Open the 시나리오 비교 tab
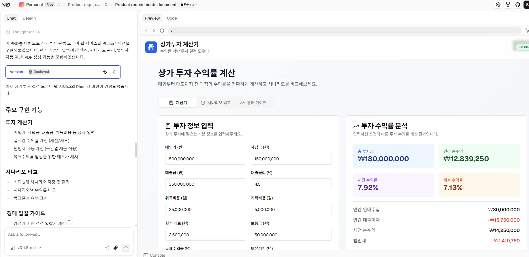Image resolution: width=529 pixels, height=257 pixels. tap(216, 103)
